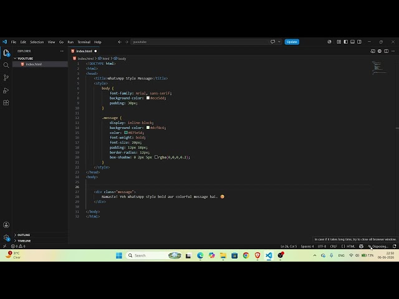399x299 pixels.
Task: Open the Go menu
Action: 61,42
